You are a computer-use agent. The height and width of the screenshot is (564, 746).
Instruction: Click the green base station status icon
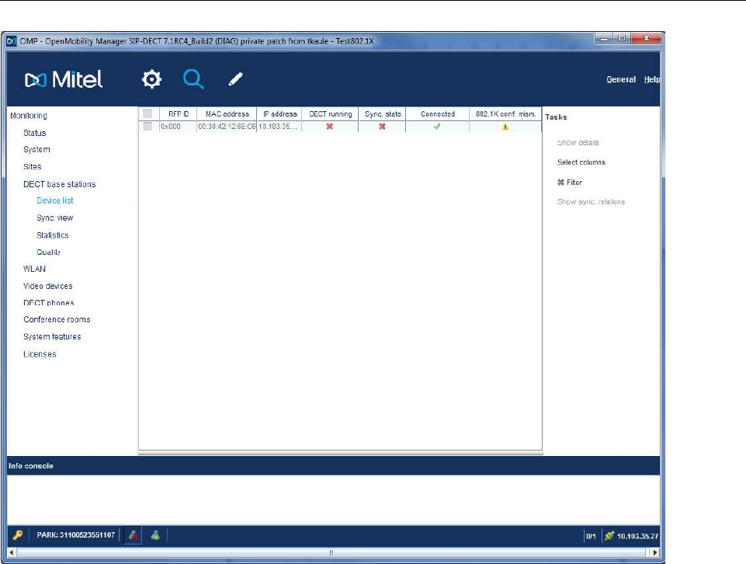[155, 535]
